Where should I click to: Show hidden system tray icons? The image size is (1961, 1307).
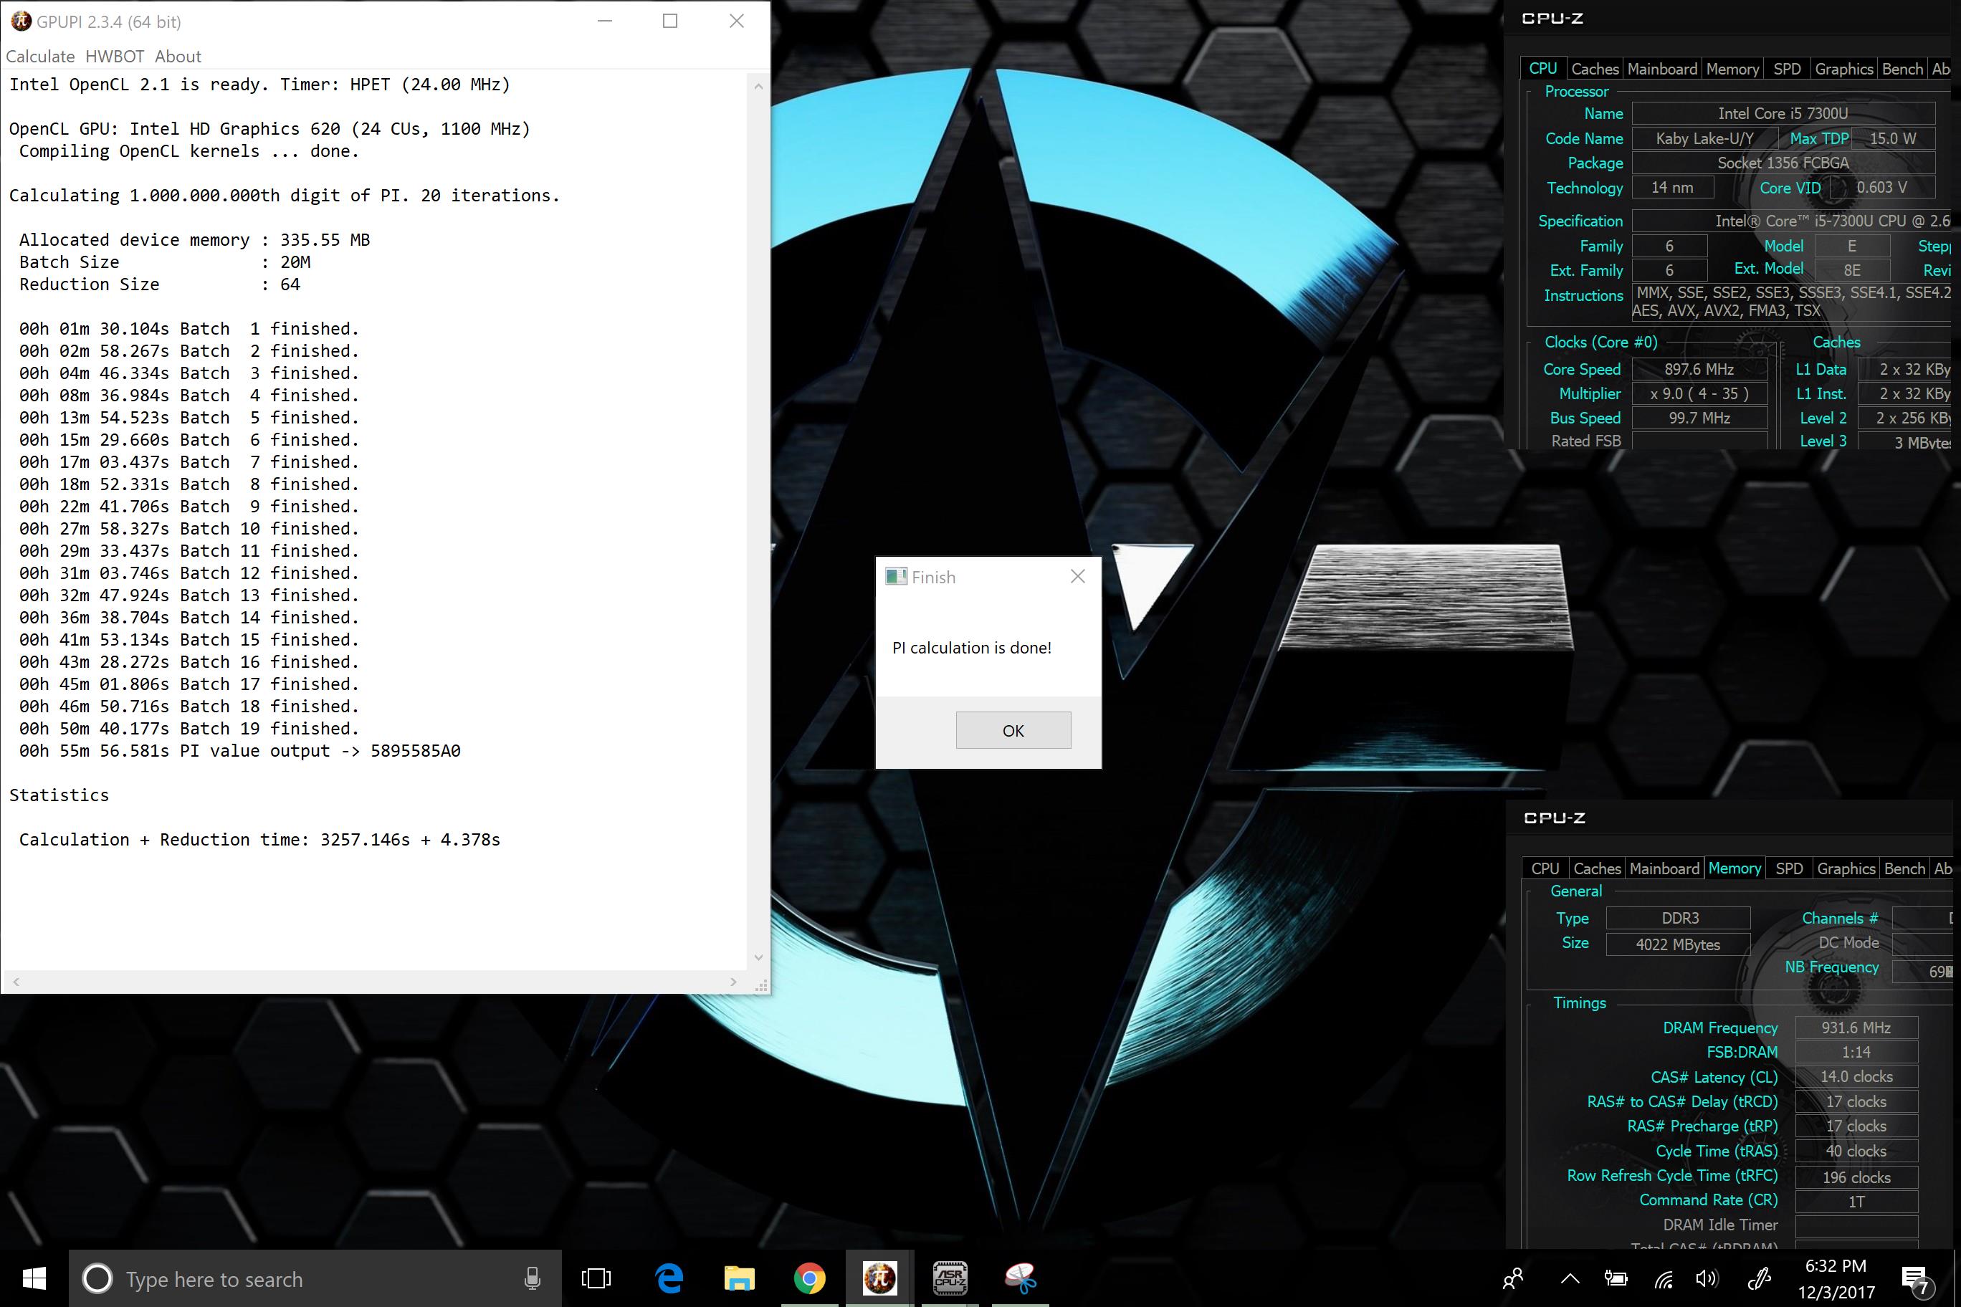coord(1570,1278)
